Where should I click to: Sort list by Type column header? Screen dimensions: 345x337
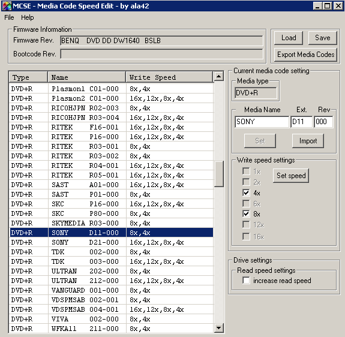pyautogui.click(x=28, y=77)
